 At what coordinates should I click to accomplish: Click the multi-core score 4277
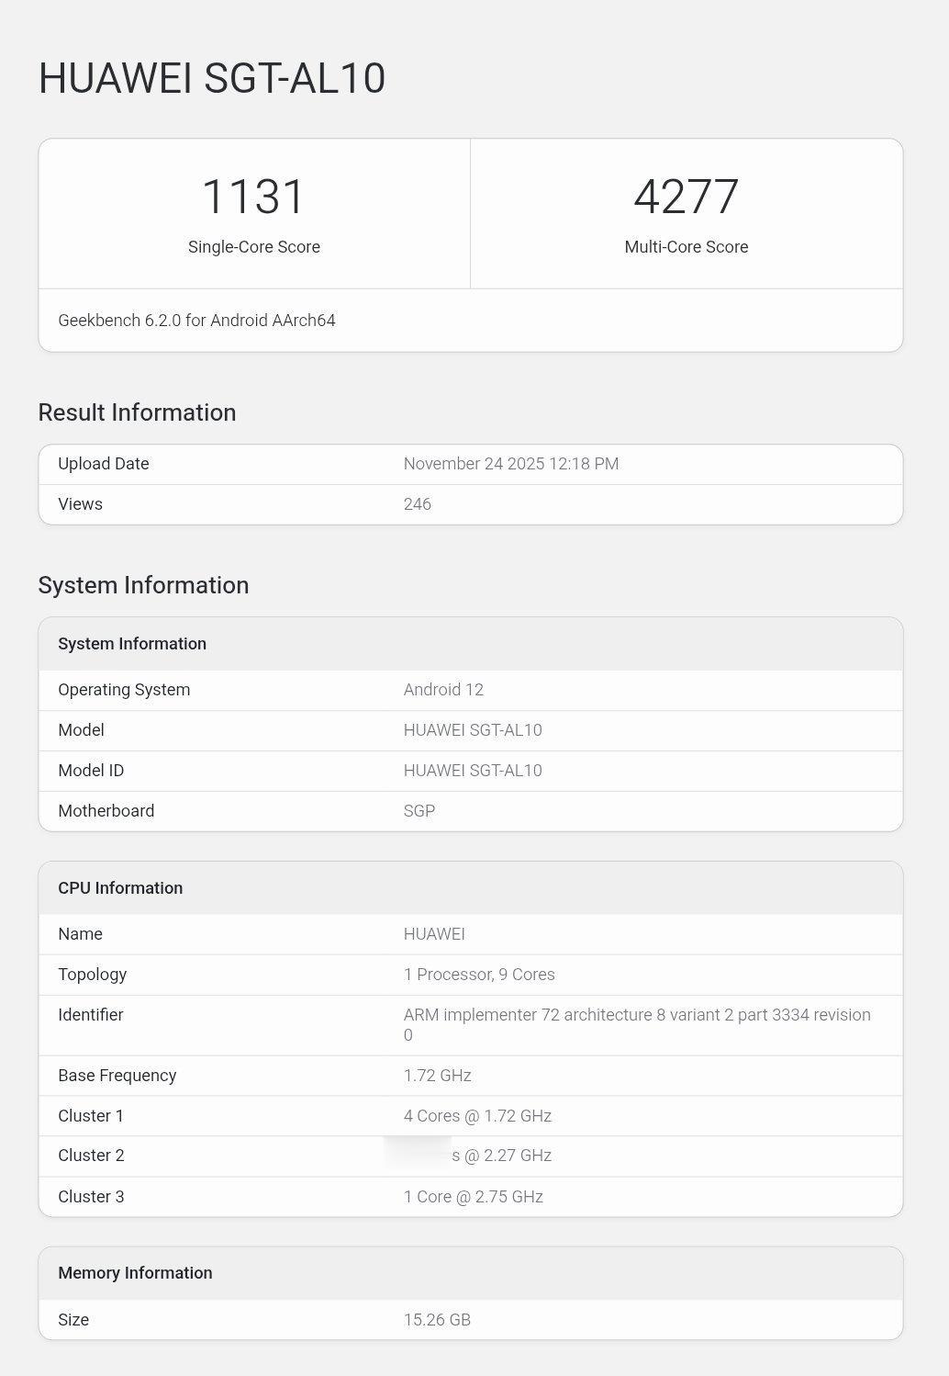[x=686, y=197]
